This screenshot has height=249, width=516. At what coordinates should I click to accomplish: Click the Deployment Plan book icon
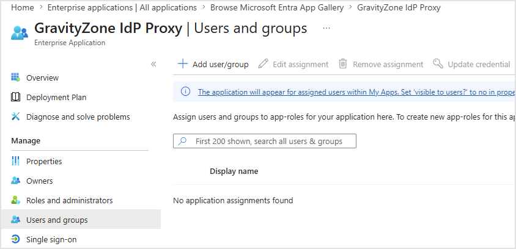tap(15, 97)
